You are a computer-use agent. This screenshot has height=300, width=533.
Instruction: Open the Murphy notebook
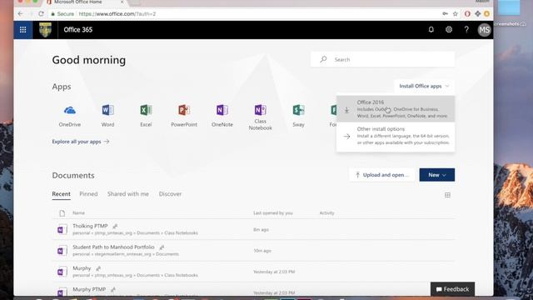pyautogui.click(x=82, y=268)
